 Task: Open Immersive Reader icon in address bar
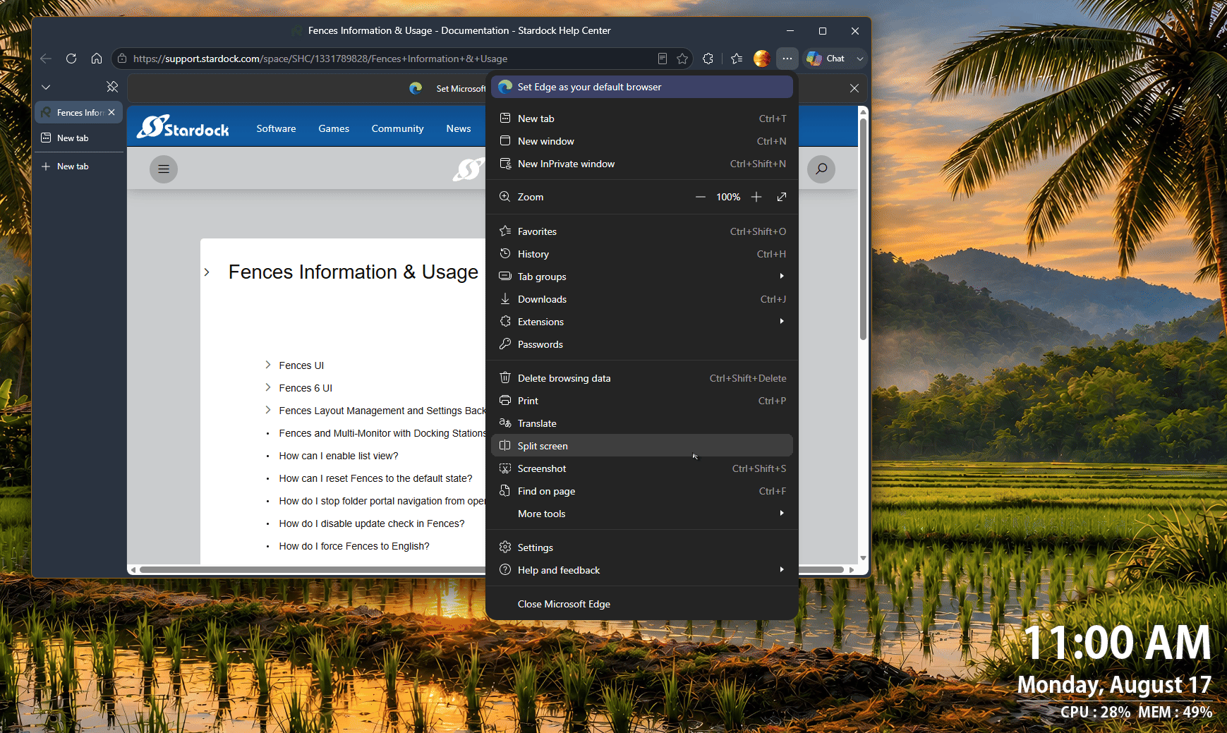[x=662, y=59]
